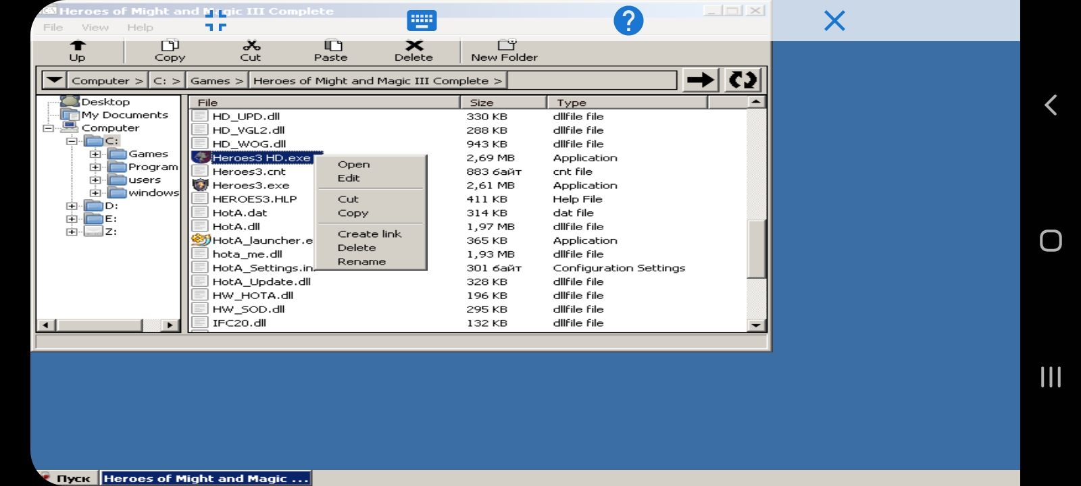Viewport: 1081px width, 486px height.
Task: Click the Paste toolbar icon
Action: (332, 46)
